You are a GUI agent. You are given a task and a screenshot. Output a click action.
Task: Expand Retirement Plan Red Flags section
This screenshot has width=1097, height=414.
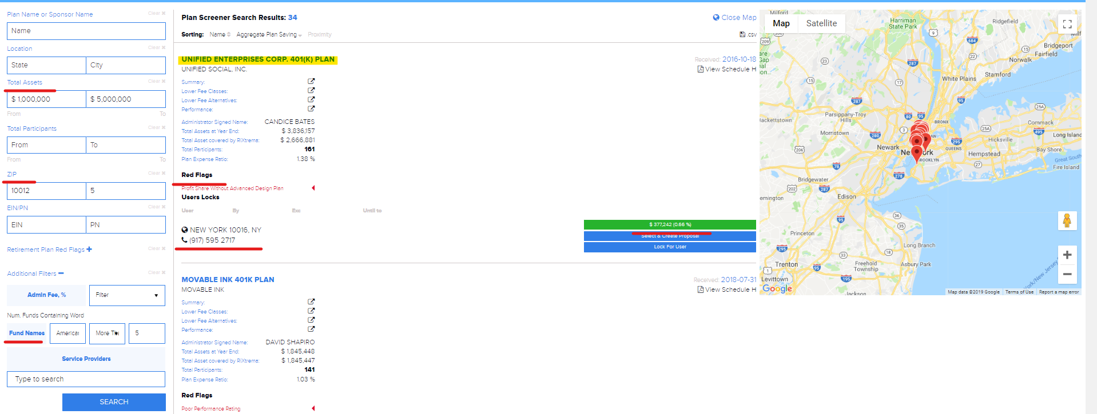[x=89, y=250]
